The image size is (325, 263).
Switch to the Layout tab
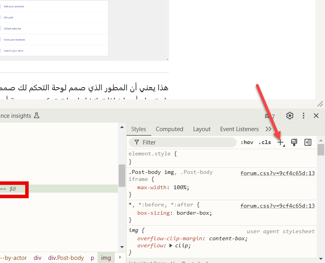[x=202, y=129]
